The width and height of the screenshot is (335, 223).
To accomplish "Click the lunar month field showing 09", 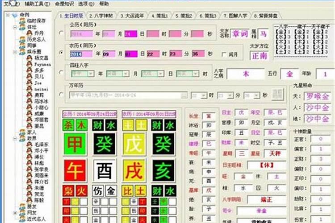I will click(109, 54).
